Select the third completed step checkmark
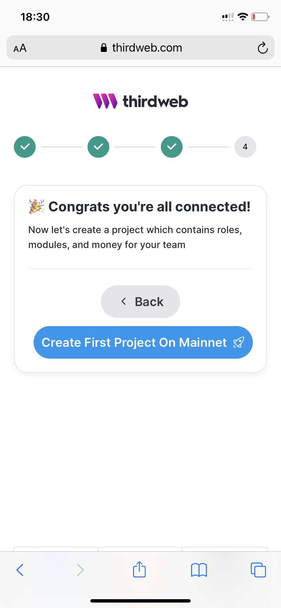Screen dimensions: 281x608 click(172, 147)
